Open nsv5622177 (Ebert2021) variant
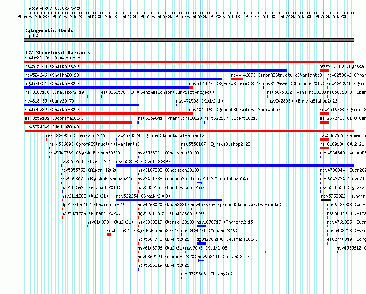366x294 pixels. point(231,118)
